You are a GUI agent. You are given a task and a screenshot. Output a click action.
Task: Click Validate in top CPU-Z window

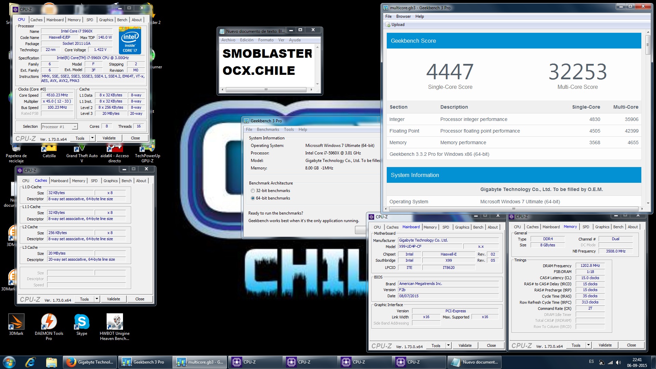(x=109, y=138)
